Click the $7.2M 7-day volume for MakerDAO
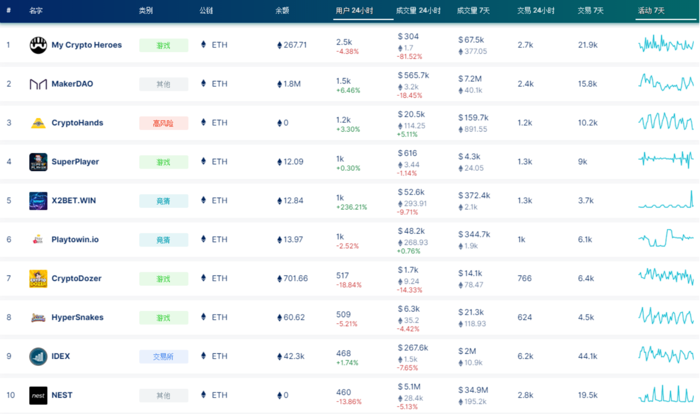This screenshot has width=700, height=414. [470, 78]
